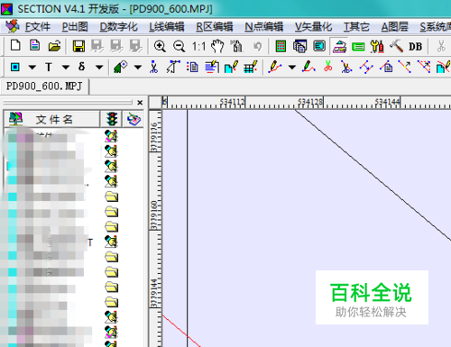Click the red diagonal line in canvas
451x347 pixels.
tap(181, 331)
